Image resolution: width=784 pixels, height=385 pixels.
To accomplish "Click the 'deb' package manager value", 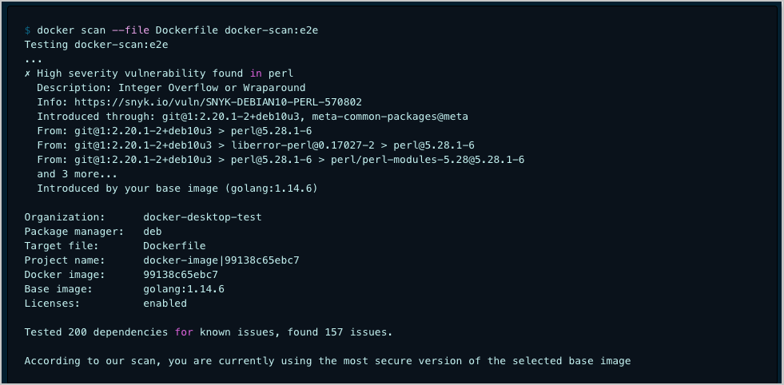I will [153, 232].
